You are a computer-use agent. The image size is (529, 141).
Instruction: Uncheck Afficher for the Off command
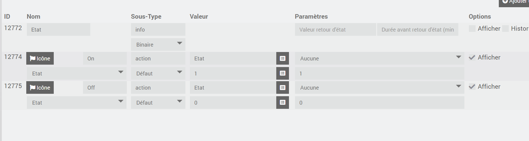472,87
